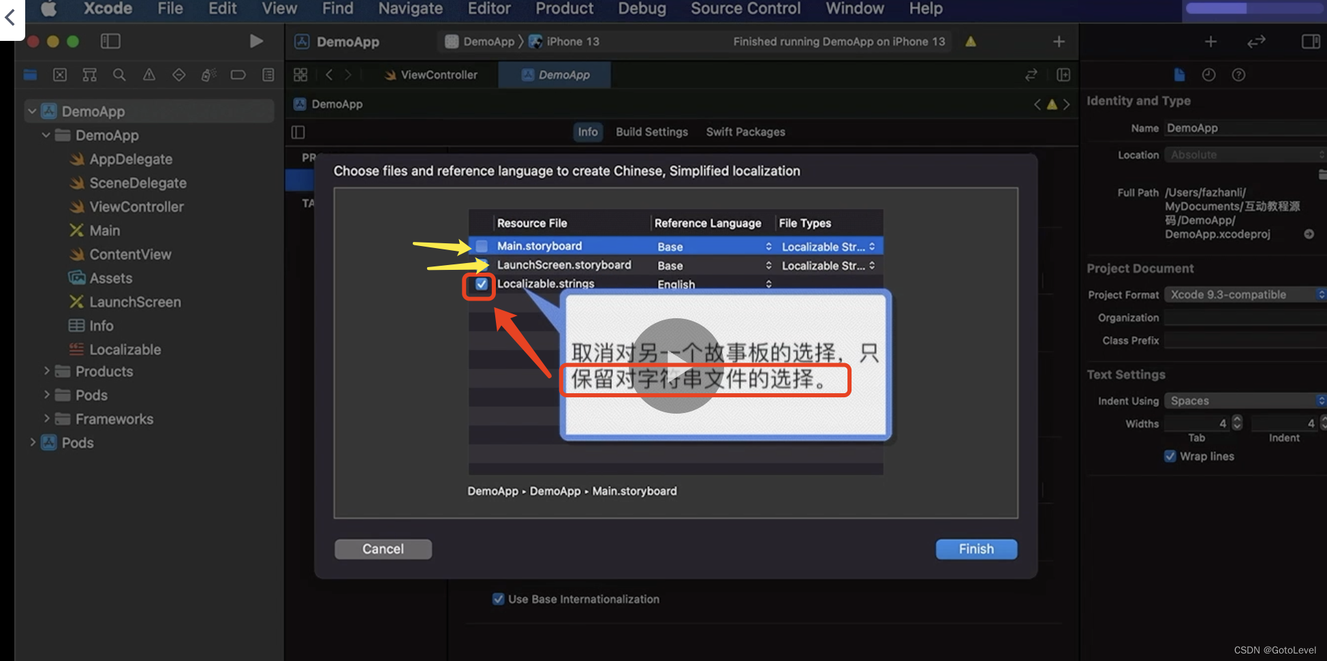Toggle the navigator sidebar icon

(110, 42)
